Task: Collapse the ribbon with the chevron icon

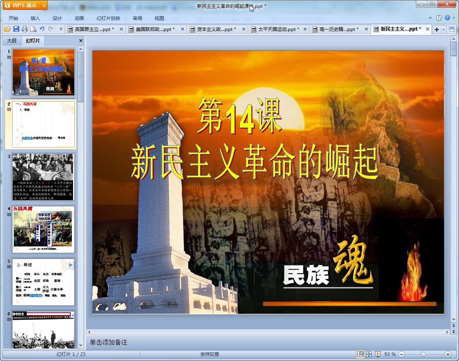Action: click(430, 18)
